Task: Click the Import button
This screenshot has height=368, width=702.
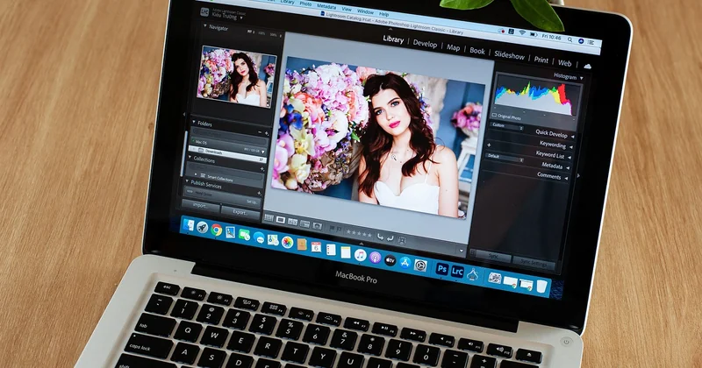Action: (x=200, y=205)
